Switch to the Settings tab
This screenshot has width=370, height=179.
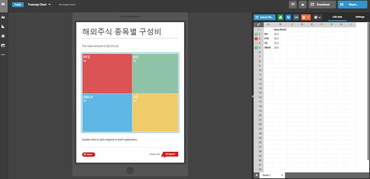coord(360,17)
